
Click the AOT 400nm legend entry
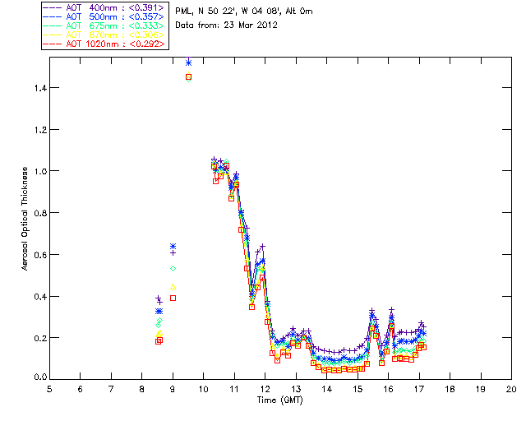(x=104, y=7)
